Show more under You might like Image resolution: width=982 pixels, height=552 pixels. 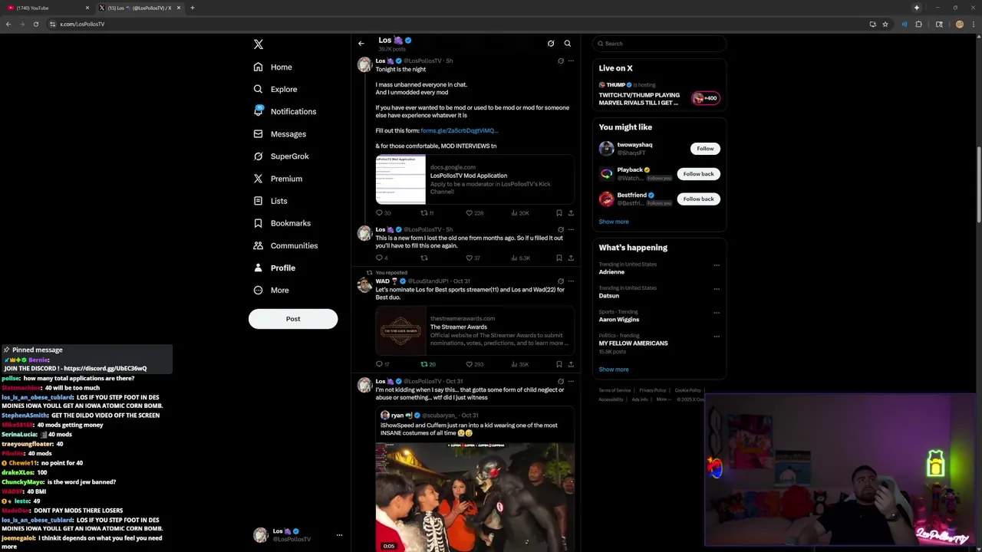point(613,222)
